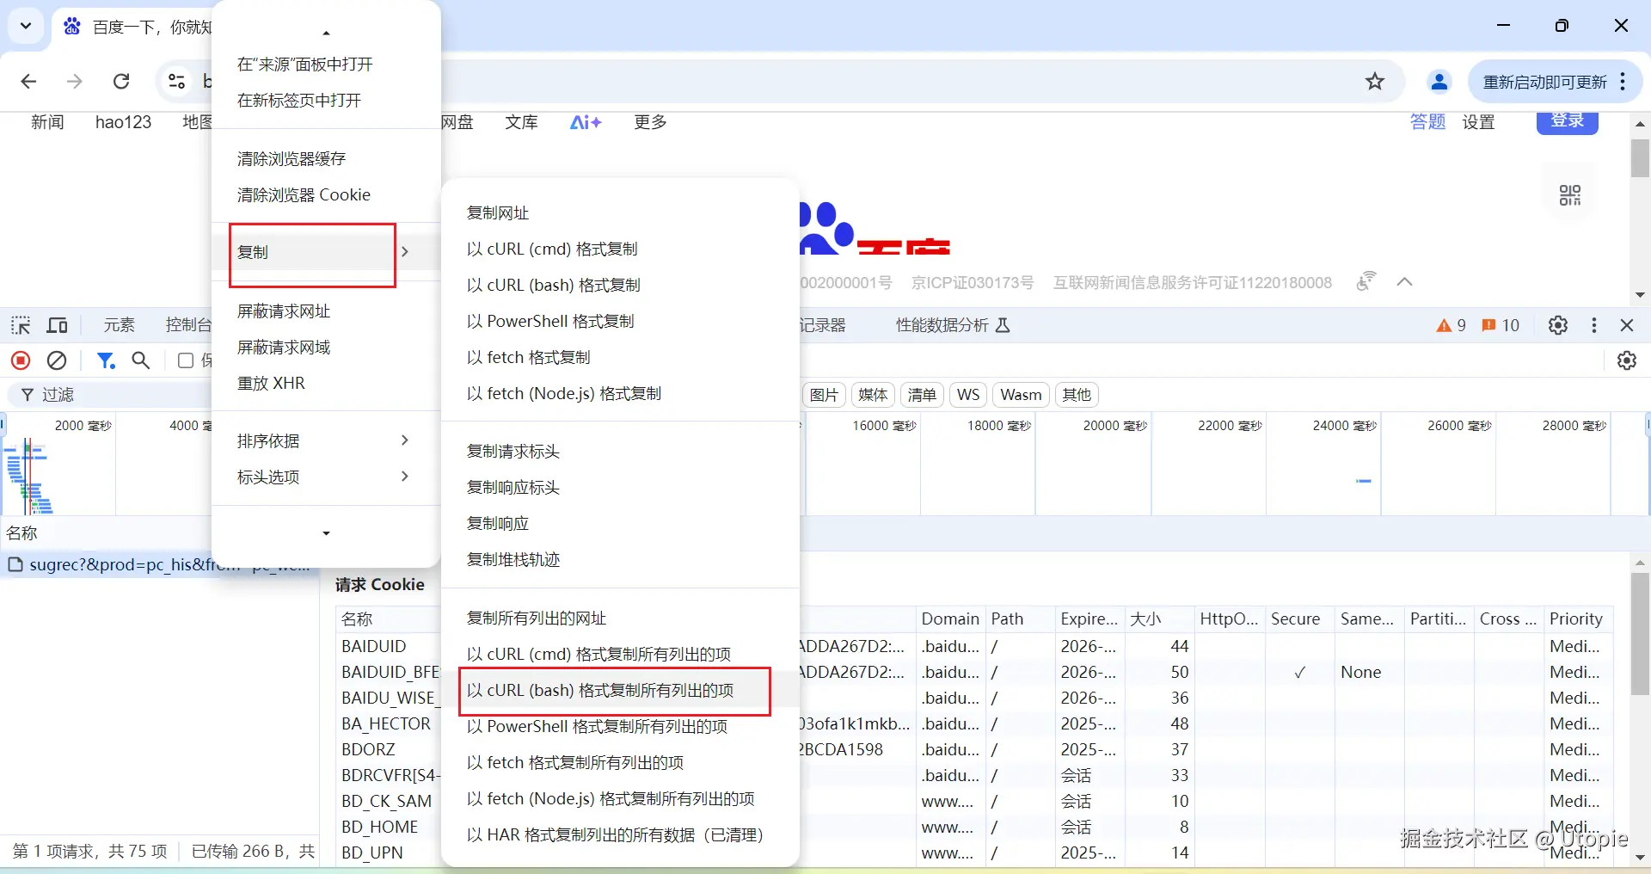Click the warnings count icon showing 9
Viewport: 1651px width, 874px height.
(x=1452, y=325)
